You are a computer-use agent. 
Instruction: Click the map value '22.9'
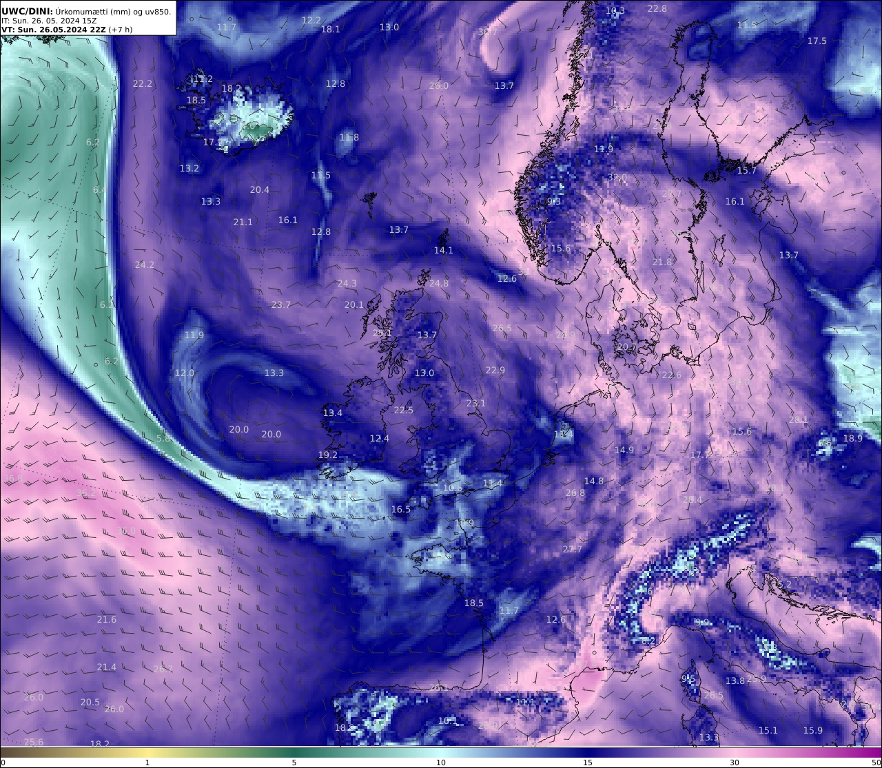click(495, 371)
